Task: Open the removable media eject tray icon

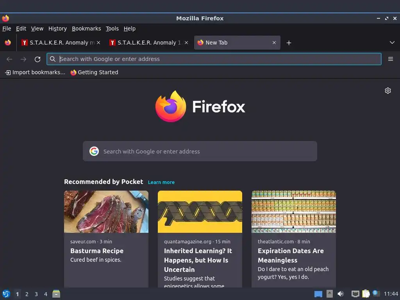Action: click(x=330, y=294)
